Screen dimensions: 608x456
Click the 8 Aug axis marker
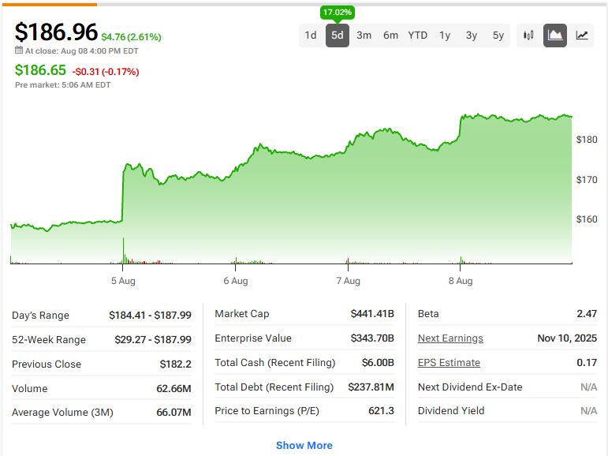coord(461,281)
